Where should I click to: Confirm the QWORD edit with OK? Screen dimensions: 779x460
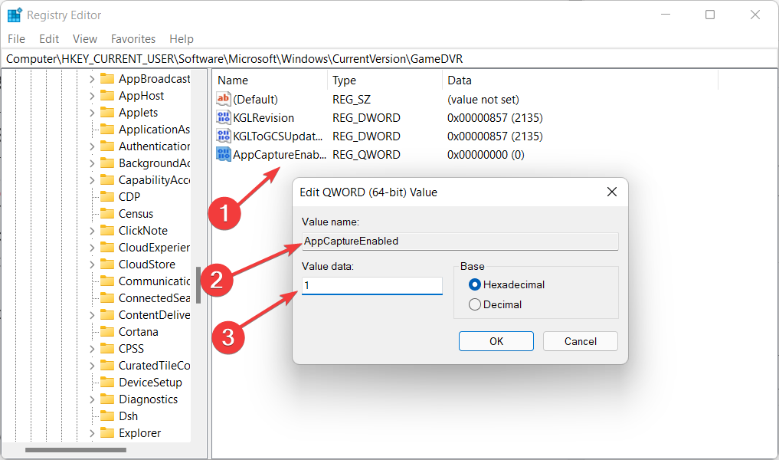tap(496, 341)
